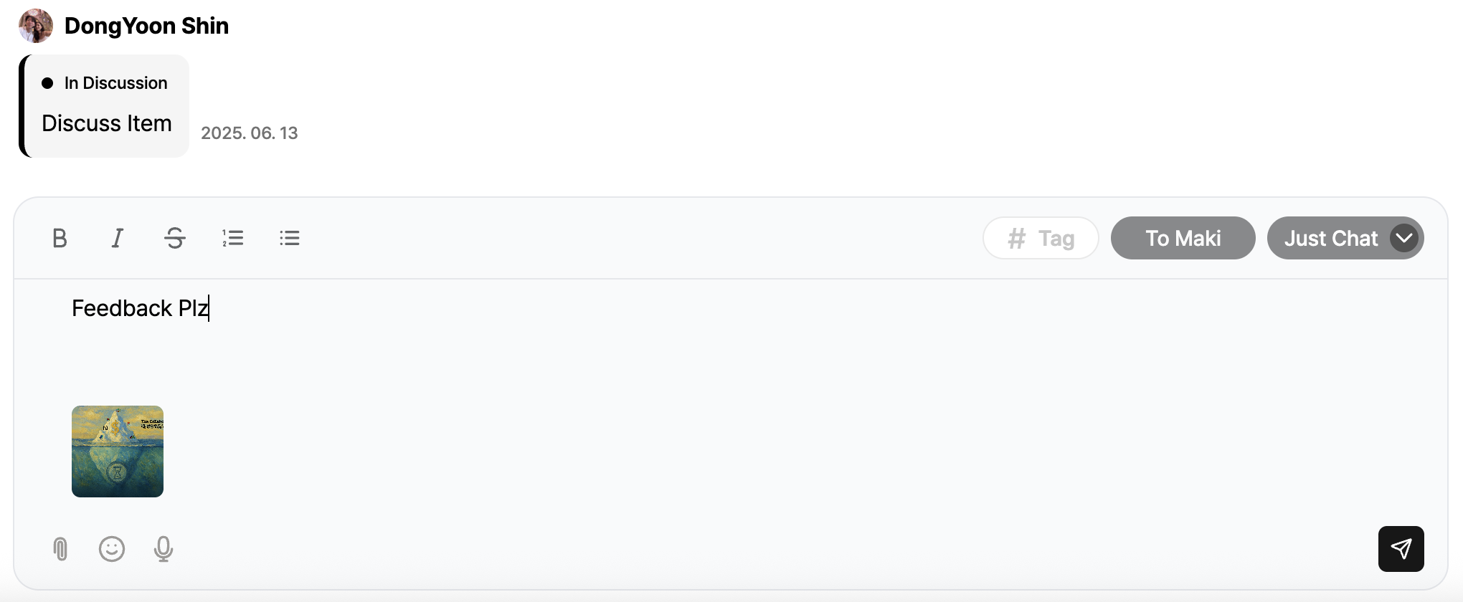The image size is (1463, 602).
Task: Click the 2025. 06. 13 date stamp
Action: pos(249,133)
